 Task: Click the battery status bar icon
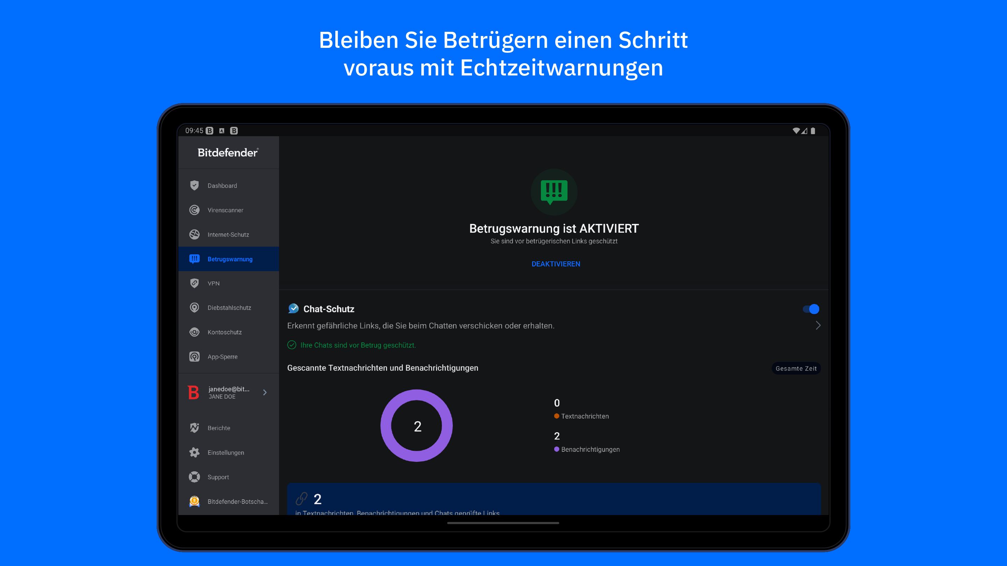[x=813, y=130]
